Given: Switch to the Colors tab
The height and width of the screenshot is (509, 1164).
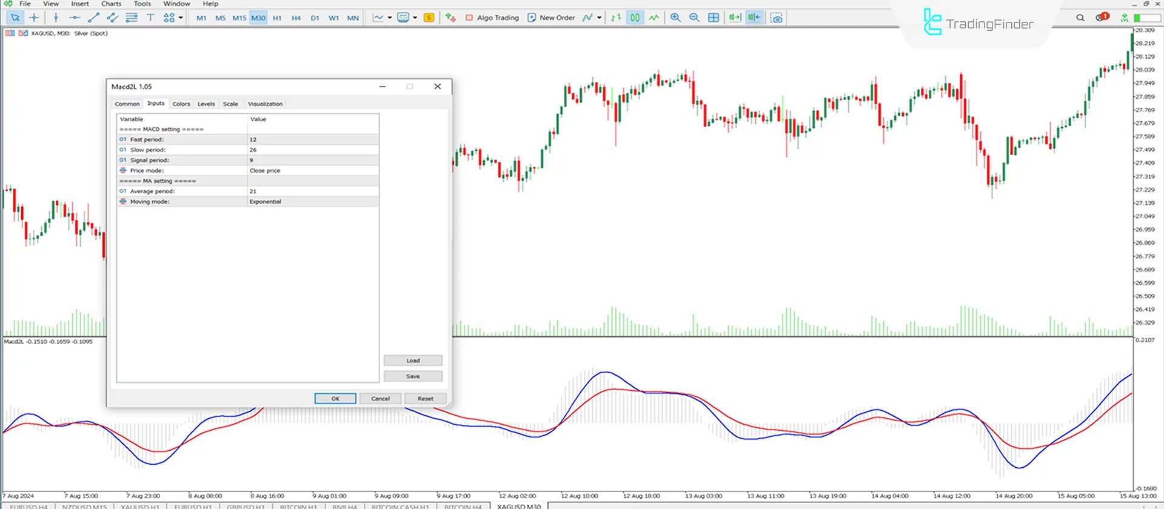Looking at the screenshot, I should (181, 104).
